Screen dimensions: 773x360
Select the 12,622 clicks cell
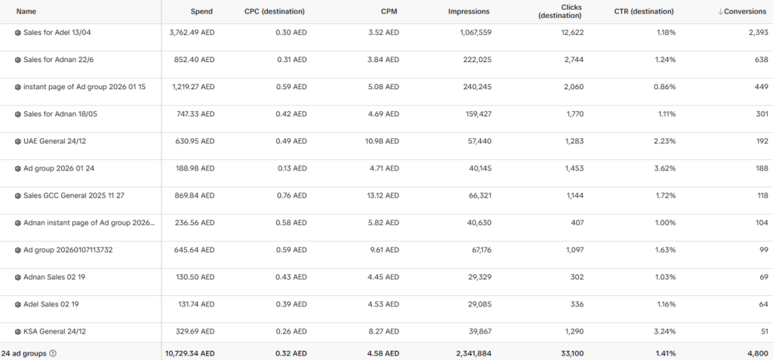click(x=572, y=32)
